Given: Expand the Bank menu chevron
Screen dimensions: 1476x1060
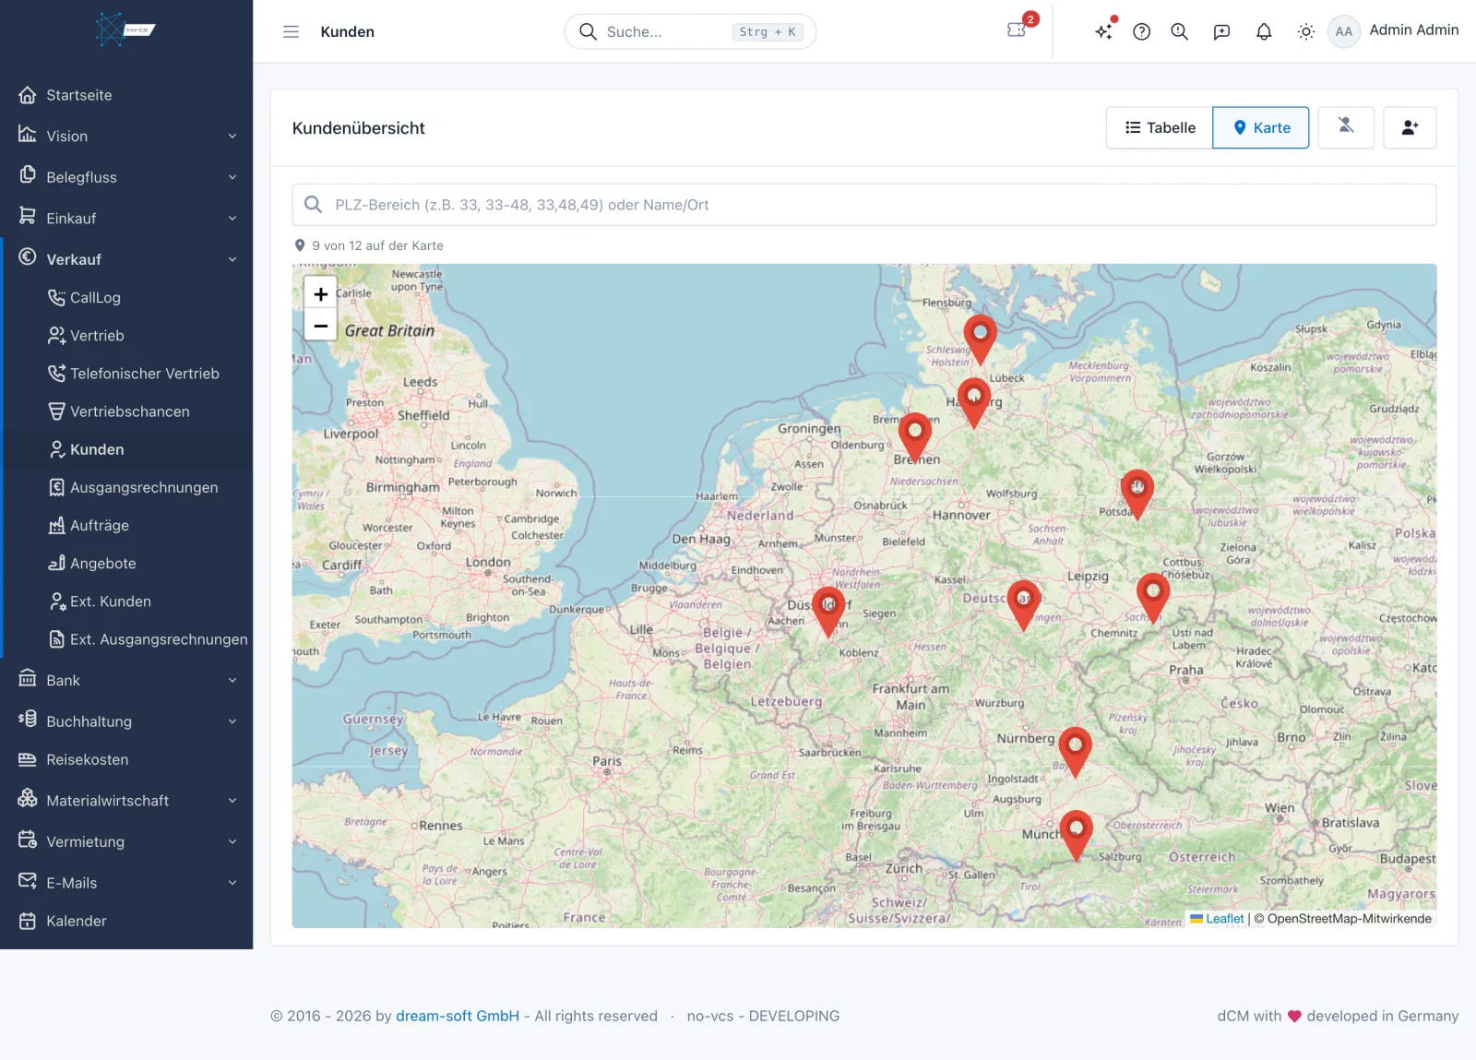Looking at the screenshot, I should point(232,680).
